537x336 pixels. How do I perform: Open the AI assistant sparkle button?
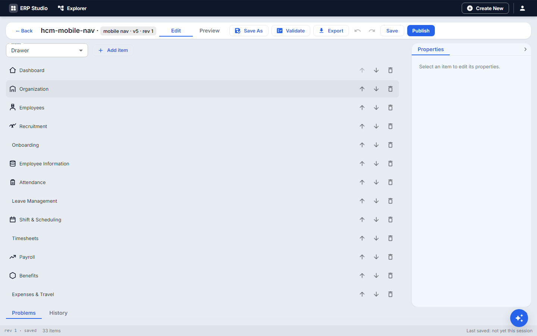click(519, 318)
